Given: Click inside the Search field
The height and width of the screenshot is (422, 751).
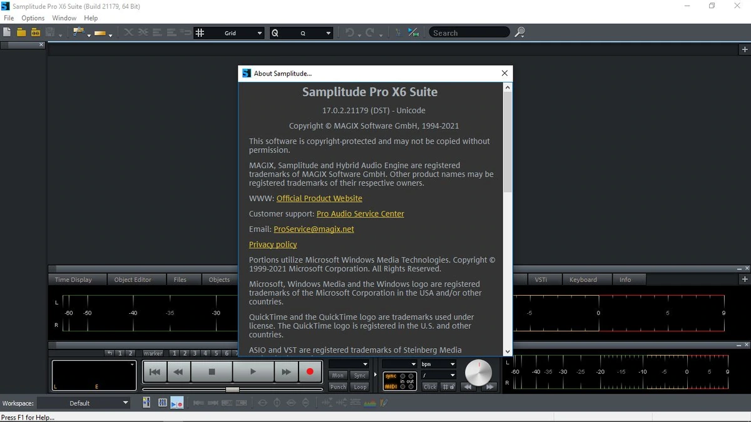Looking at the screenshot, I should [x=469, y=33].
